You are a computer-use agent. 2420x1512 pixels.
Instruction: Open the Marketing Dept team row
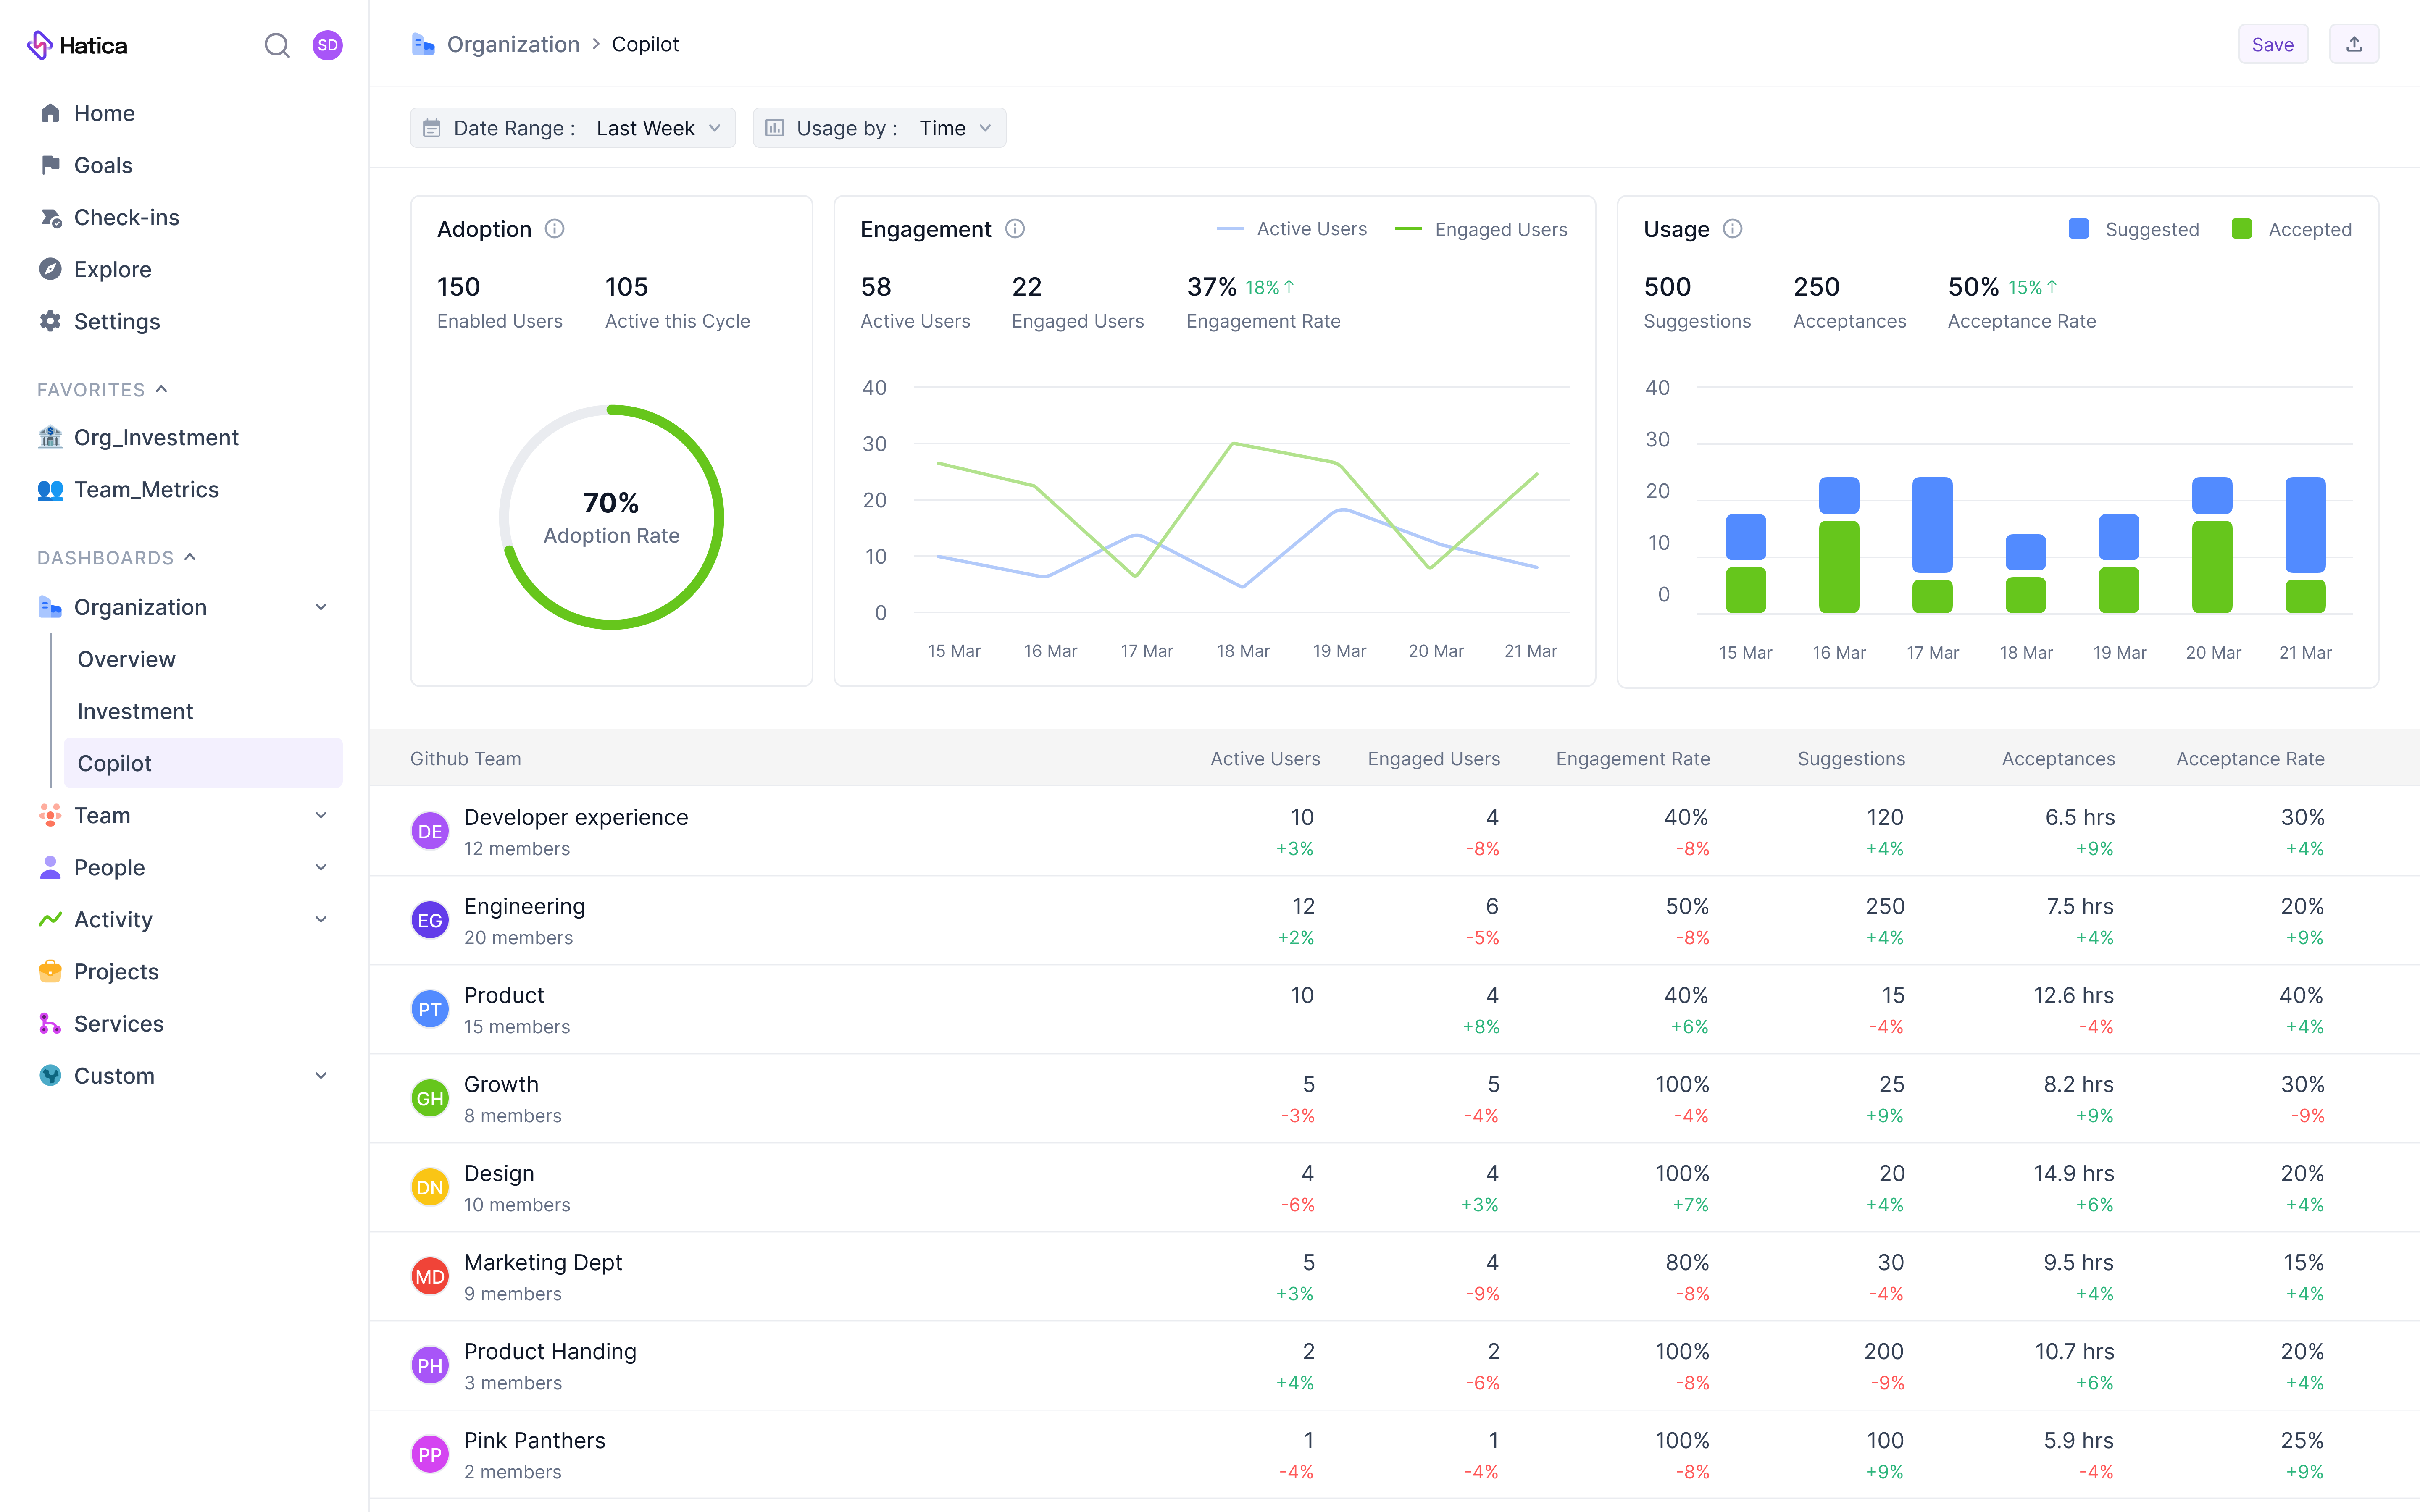1394,1276
